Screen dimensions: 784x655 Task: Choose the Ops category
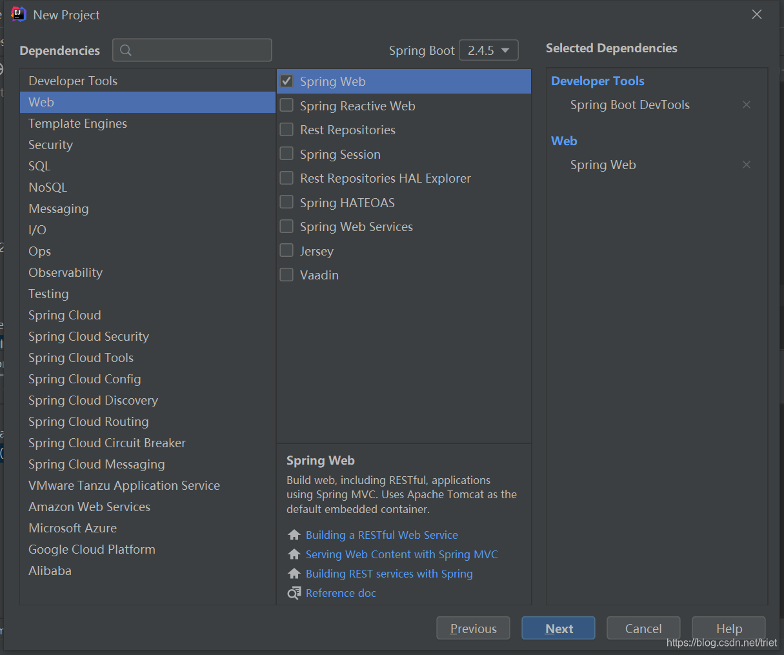pos(148,251)
